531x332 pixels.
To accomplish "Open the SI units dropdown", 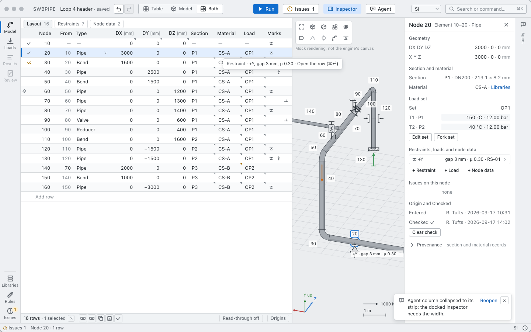I will 426,9.
